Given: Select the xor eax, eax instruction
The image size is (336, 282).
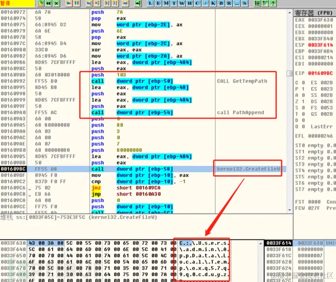Looking at the screenshot, I should point(116,50).
